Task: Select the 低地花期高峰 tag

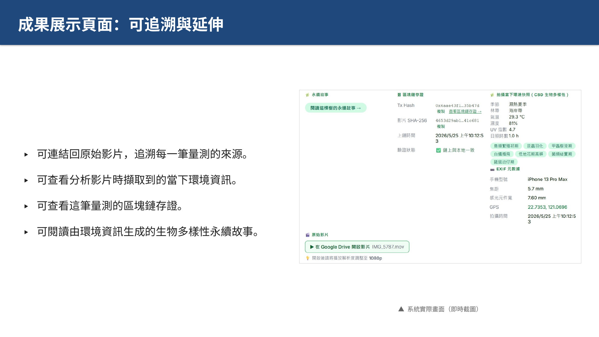Action: 531,154
